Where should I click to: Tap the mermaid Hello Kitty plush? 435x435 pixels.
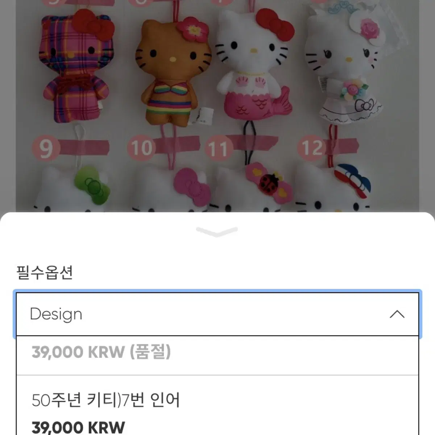[x=254, y=65]
